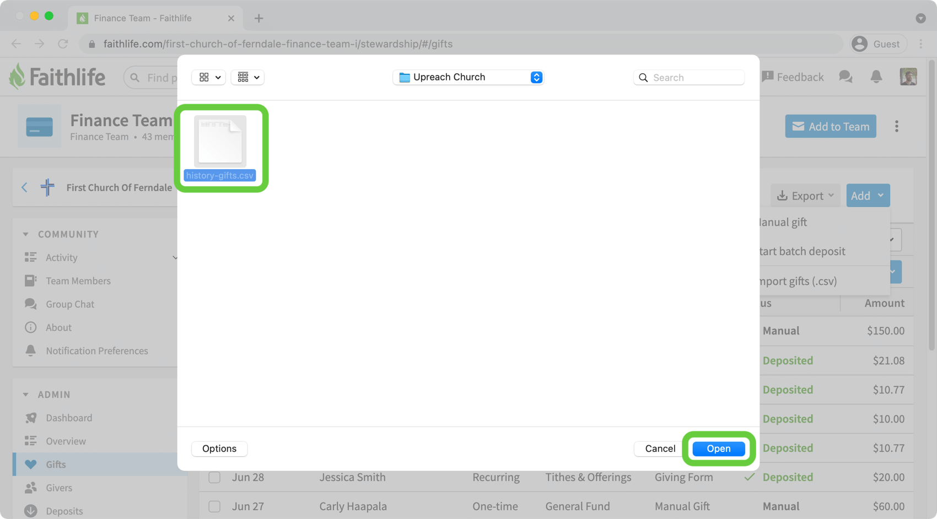Click the About info icon
The image size is (937, 519).
[31, 327]
